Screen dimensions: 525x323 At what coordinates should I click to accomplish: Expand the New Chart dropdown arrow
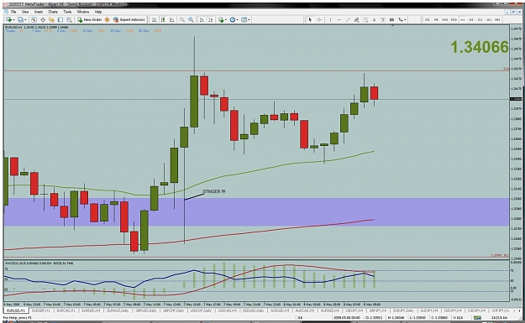point(13,20)
